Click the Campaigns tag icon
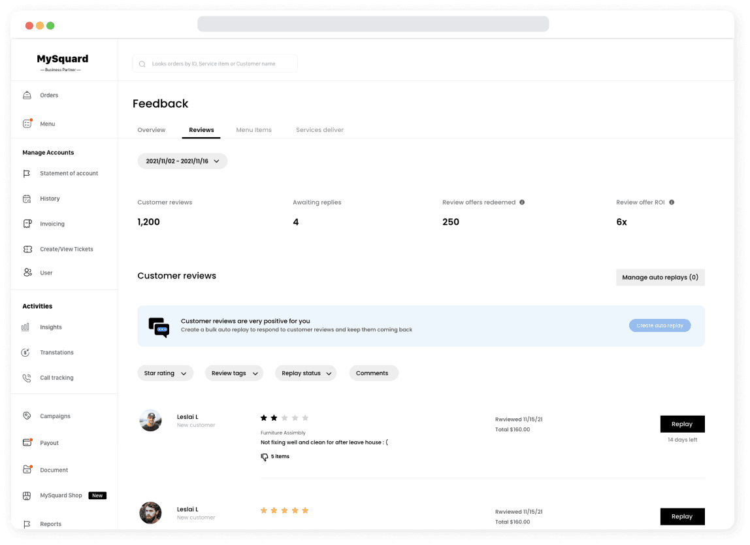Viewport: 750px width, 545px height. 27,416
